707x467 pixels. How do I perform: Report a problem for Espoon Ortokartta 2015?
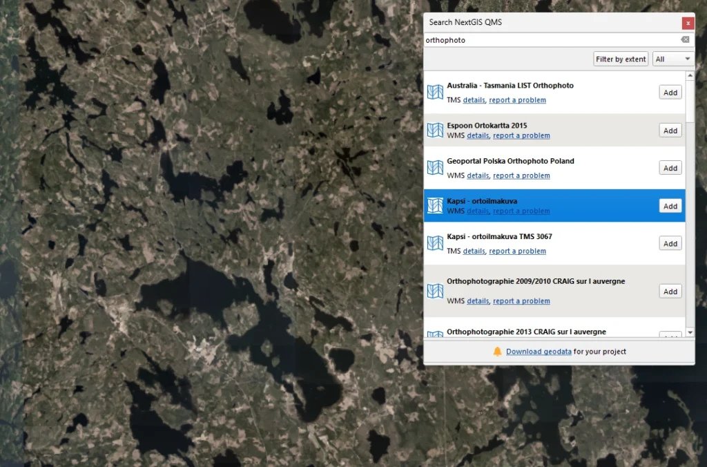coord(521,135)
